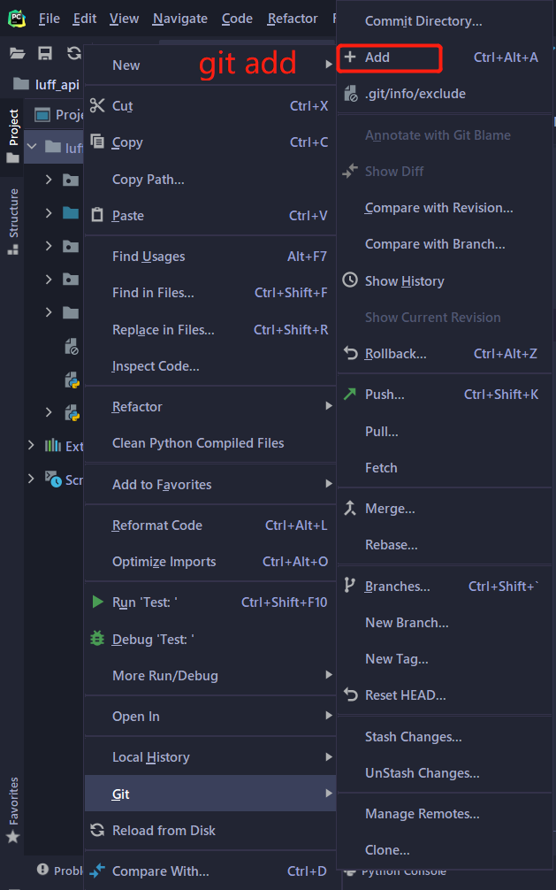
Task: Select Commit Directory... in Git submenu
Action: coord(445,21)
